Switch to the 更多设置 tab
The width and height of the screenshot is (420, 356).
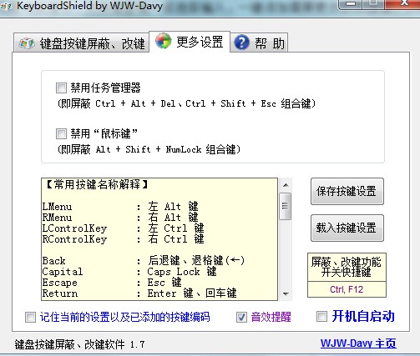pos(190,42)
